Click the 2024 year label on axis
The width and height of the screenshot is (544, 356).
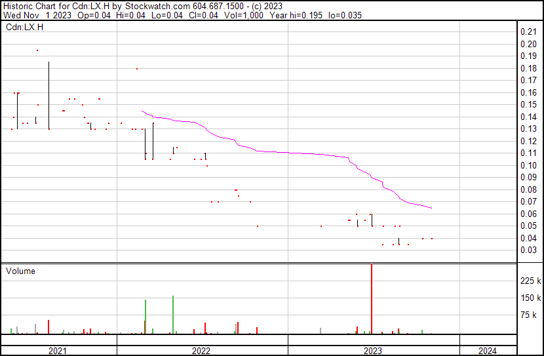488,351
